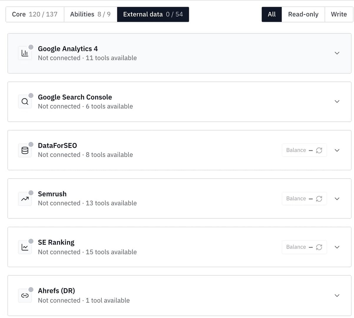Click 'Not connected · 13 tools available' text
The image size is (354, 318).
[87, 203]
